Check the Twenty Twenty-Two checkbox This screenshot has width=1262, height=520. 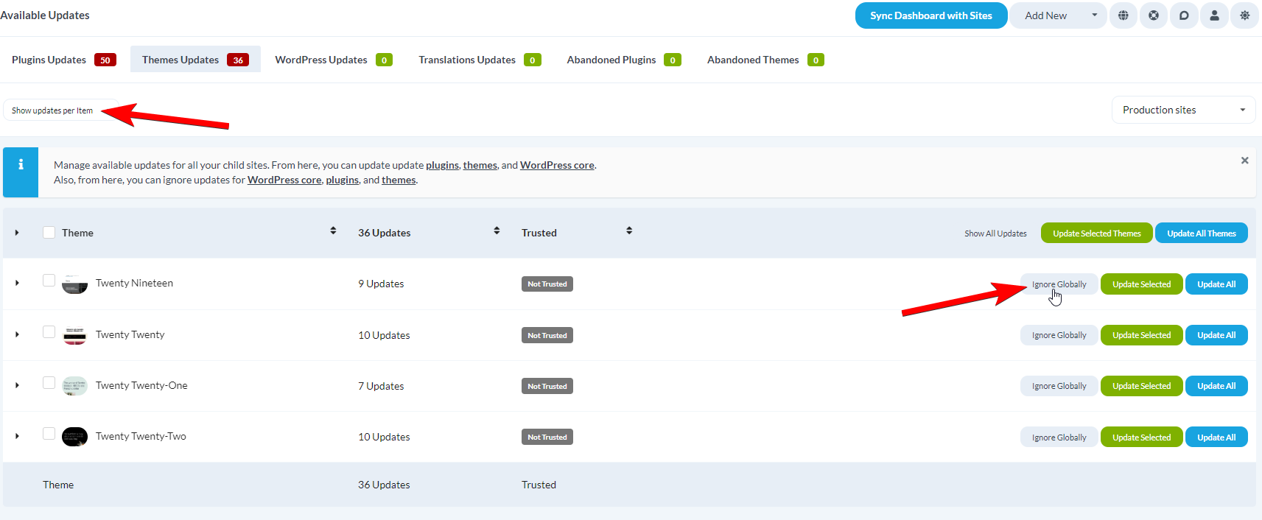tap(49, 434)
